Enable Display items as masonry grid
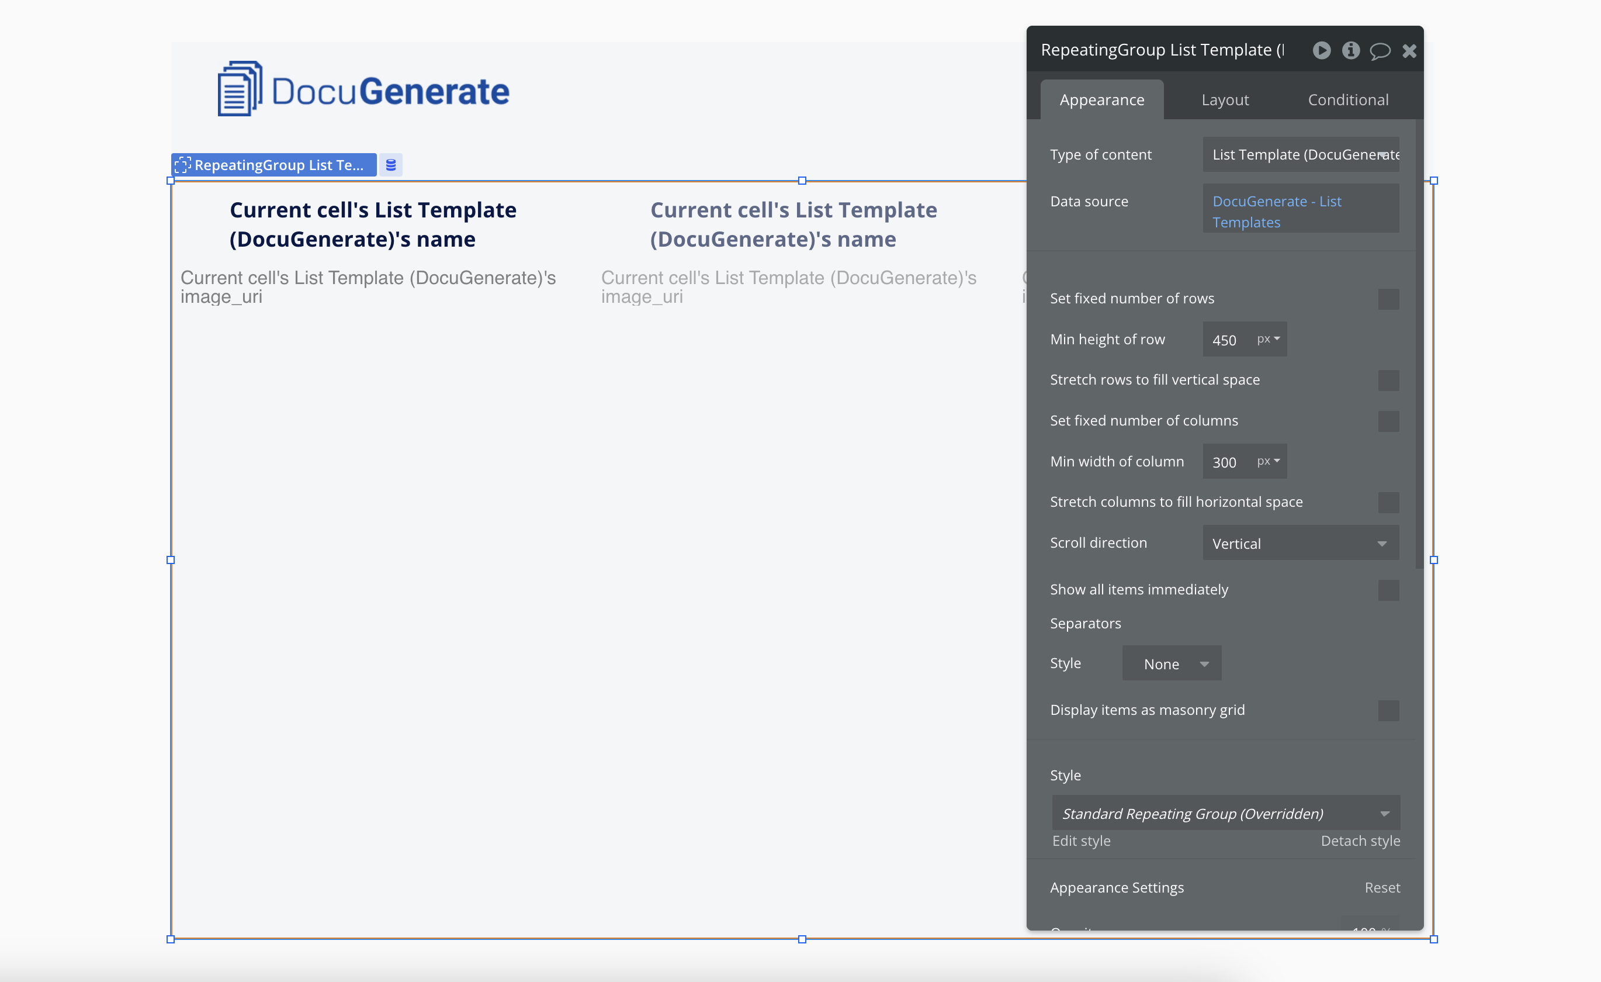 [1388, 710]
